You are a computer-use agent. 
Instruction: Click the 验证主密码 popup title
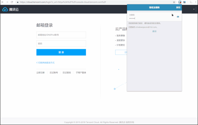pyautogui.click(x=154, y=8)
